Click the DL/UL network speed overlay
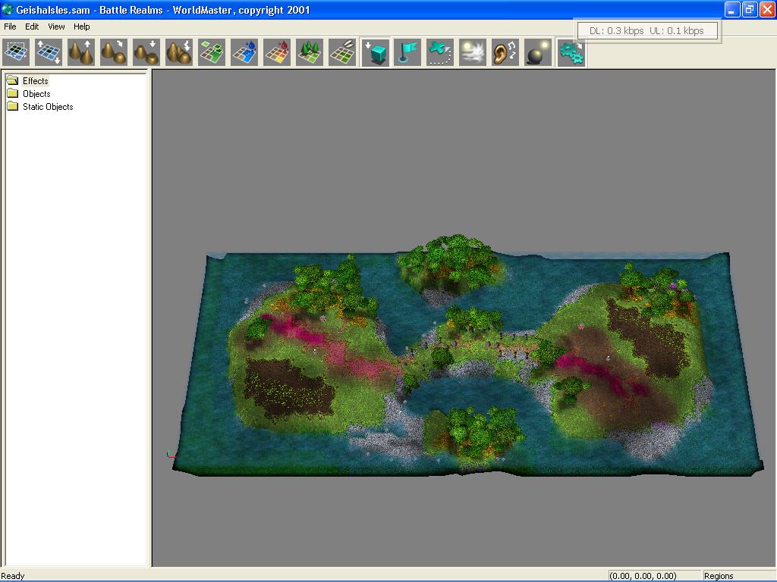 coord(647,30)
